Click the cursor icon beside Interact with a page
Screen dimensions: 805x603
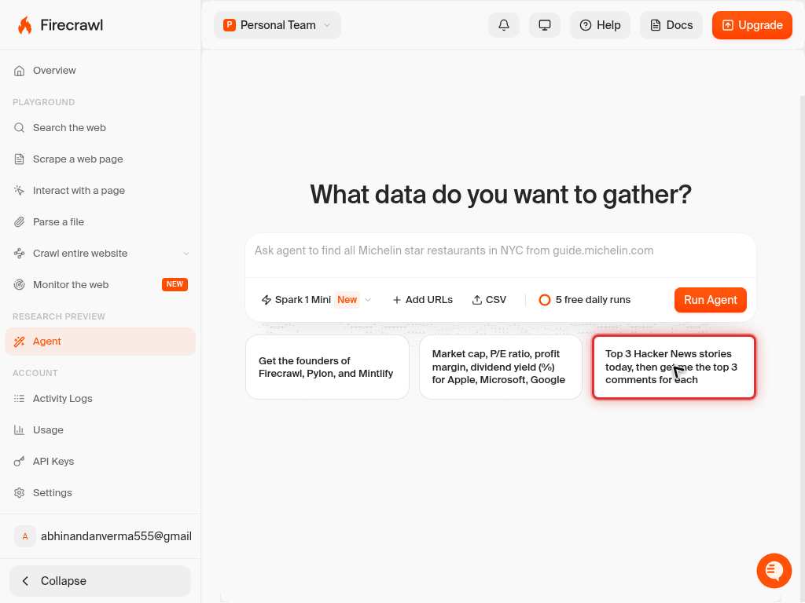click(19, 190)
